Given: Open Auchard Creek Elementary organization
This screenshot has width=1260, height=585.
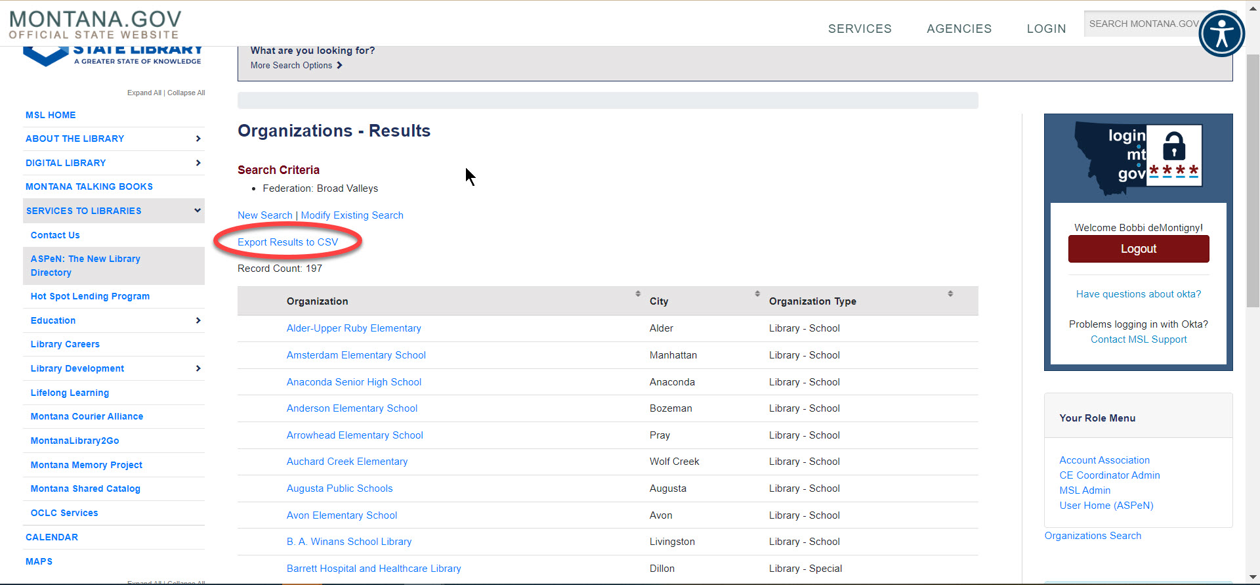Looking at the screenshot, I should 347,462.
